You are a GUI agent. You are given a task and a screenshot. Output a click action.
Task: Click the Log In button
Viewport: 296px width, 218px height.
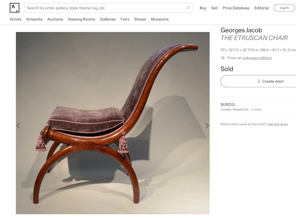[284, 8]
